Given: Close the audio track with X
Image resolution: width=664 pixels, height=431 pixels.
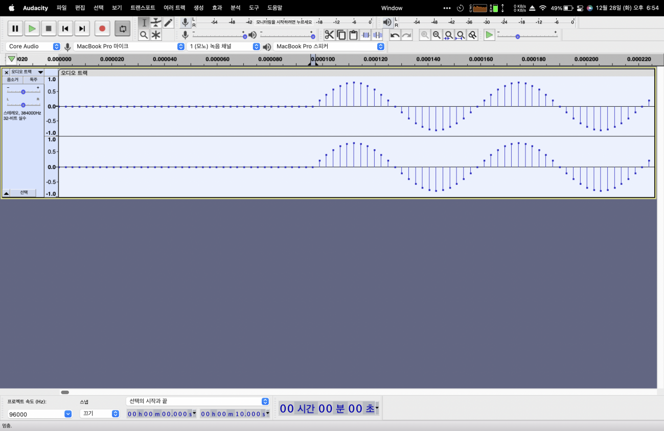Looking at the screenshot, I should (7, 73).
